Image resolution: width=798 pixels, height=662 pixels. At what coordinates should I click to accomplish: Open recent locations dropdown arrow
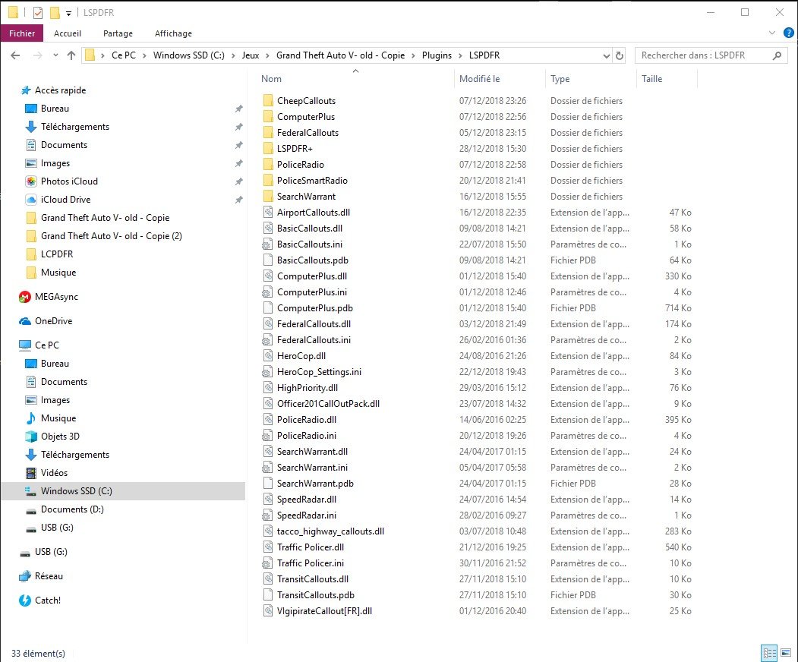point(55,55)
